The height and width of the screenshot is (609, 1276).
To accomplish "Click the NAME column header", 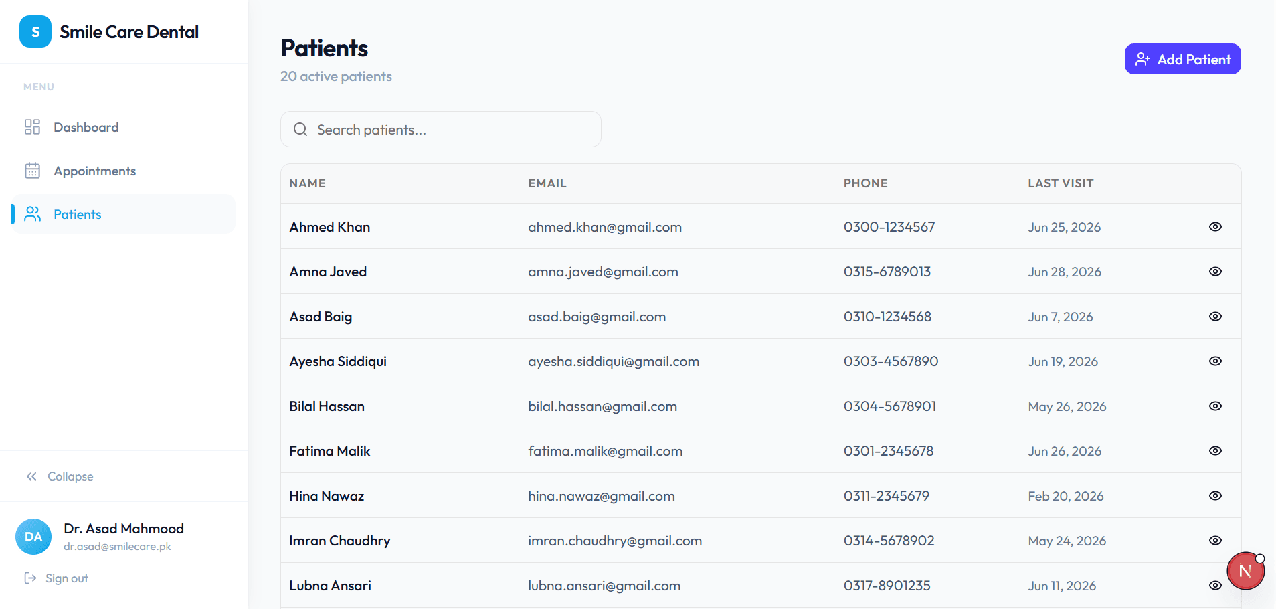I will click(307, 183).
